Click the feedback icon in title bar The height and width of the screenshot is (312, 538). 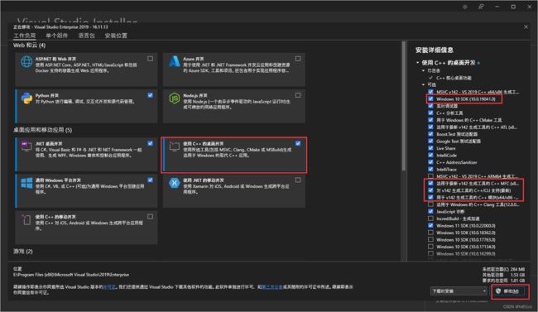point(481,7)
